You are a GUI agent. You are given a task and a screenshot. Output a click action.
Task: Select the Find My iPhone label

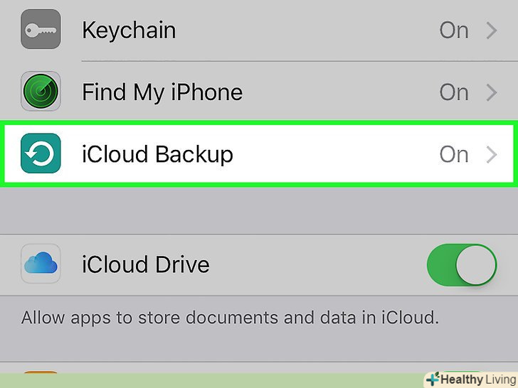click(162, 92)
